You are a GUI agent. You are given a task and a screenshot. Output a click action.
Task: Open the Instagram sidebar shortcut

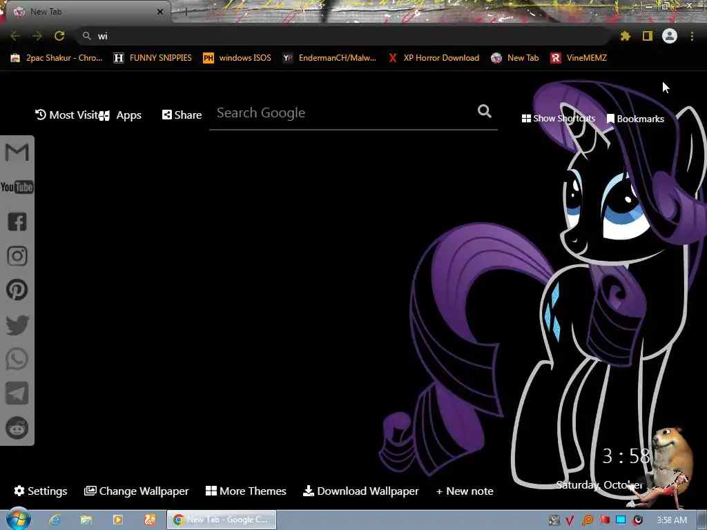[x=17, y=256]
